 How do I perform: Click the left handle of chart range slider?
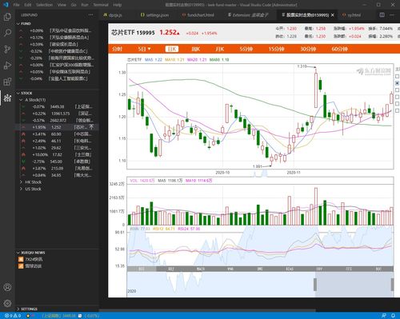[315, 285]
